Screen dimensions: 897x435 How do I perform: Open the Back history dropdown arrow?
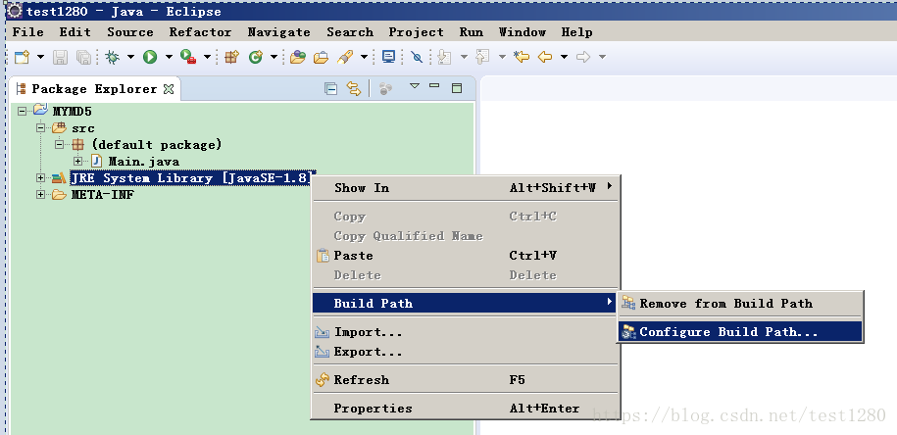[x=564, y=57]
